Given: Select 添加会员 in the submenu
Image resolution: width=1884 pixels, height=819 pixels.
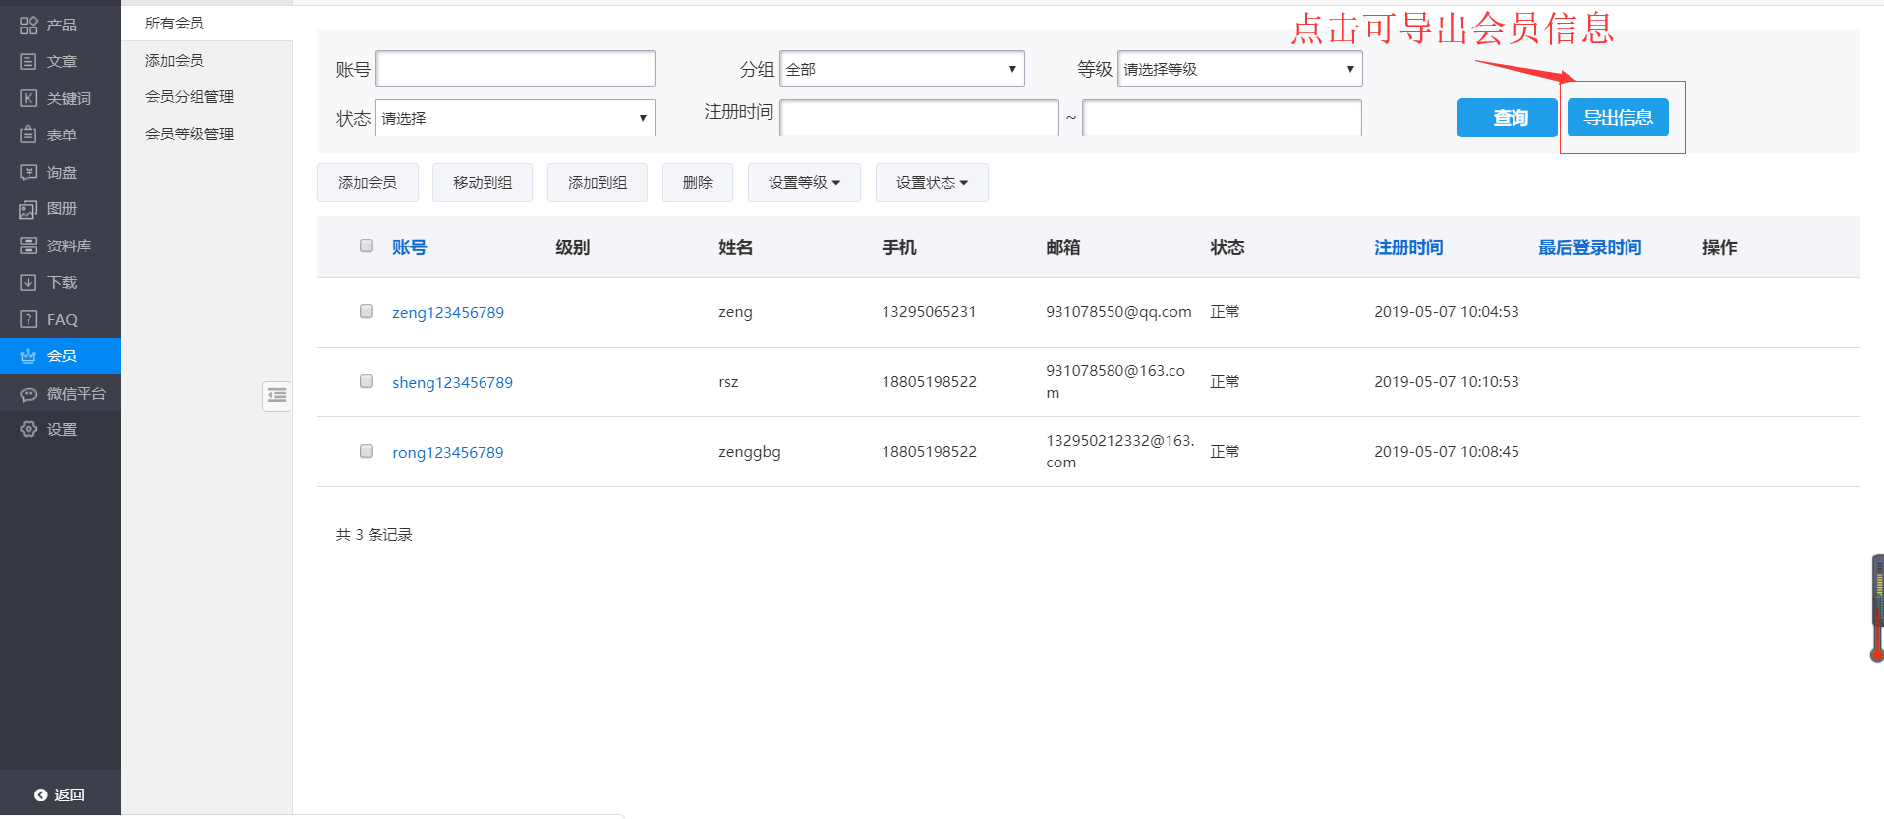Looking at the screenshot, I should (175, 61).
